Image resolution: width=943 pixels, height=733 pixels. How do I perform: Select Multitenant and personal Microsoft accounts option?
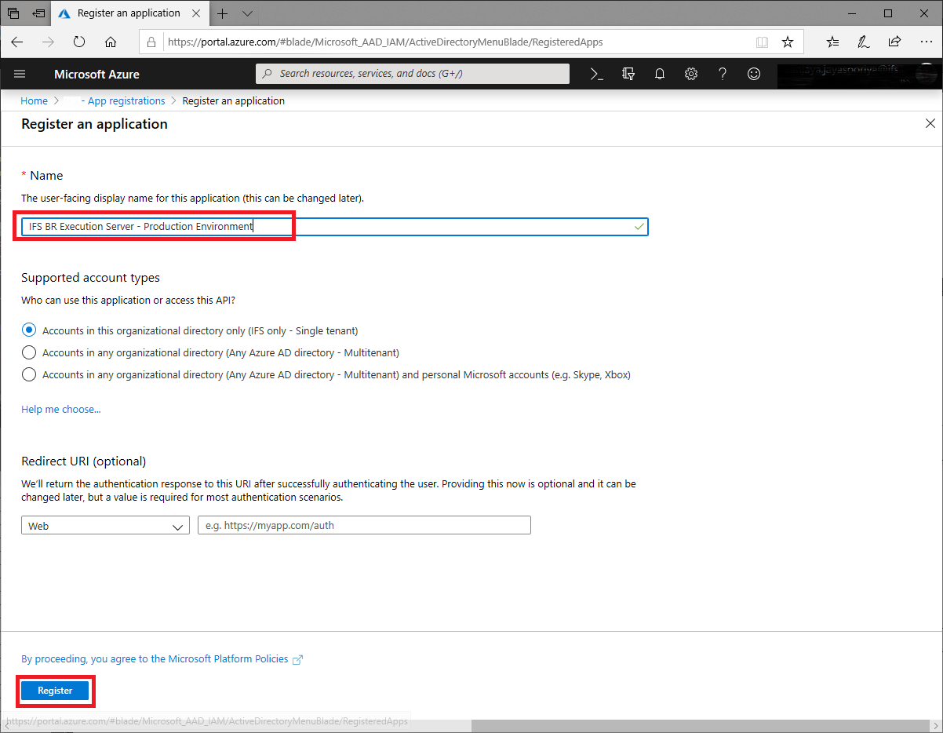29,374
